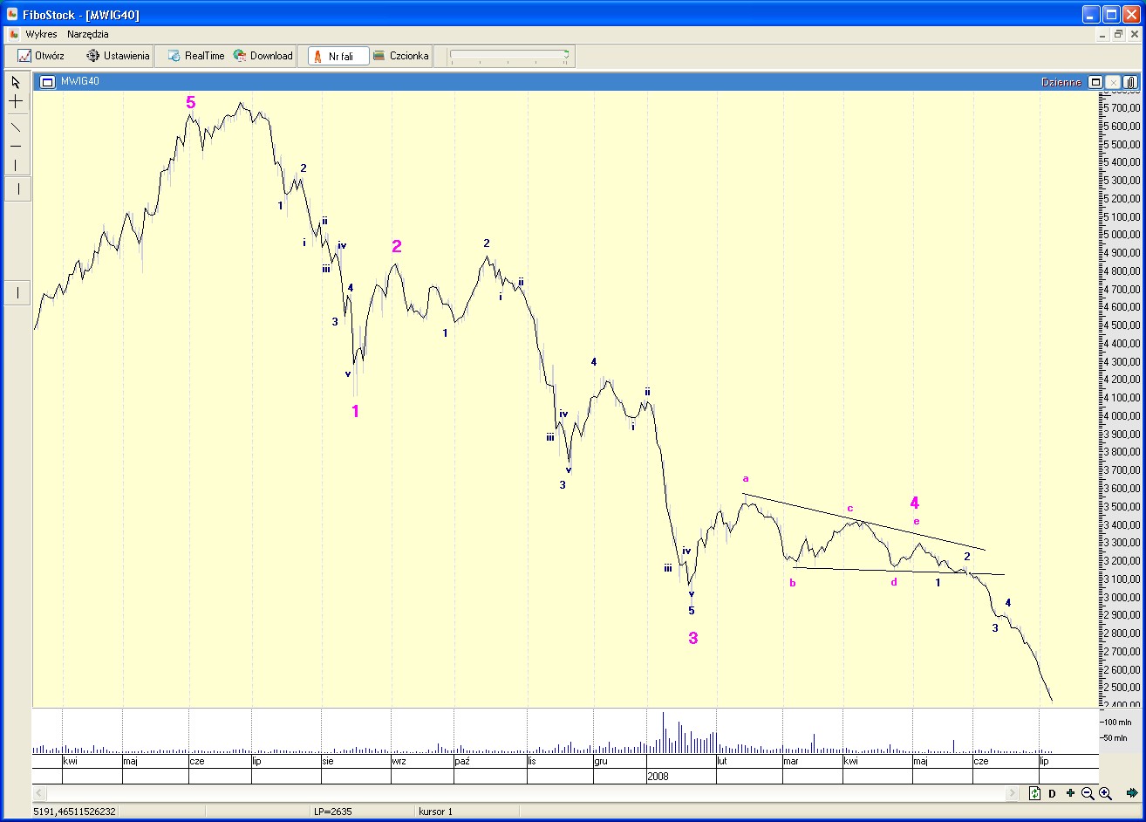Click the kursor 1 status bar entry
This screenshot has height=822, width=1146.
tap(435, 812)
